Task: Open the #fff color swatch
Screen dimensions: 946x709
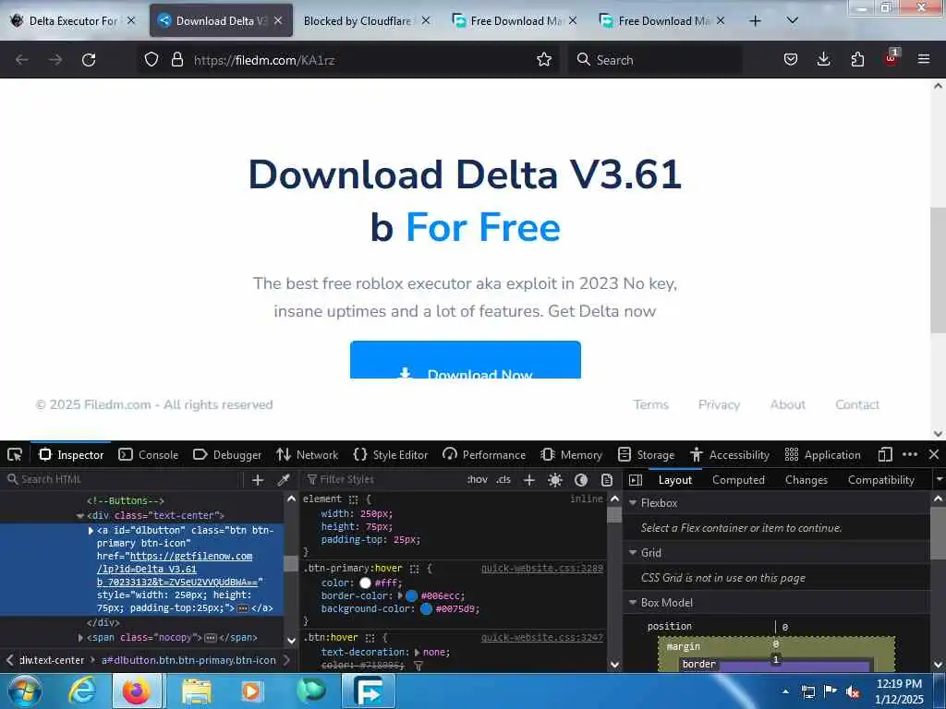Action: coord(365,583)
